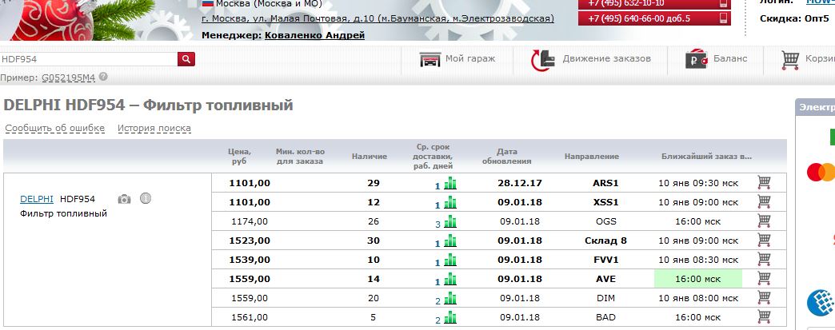Viewport: 835px width, 330px height.
Task: Open delivery statistics chart for AVE row
Action: click(450, 279)
